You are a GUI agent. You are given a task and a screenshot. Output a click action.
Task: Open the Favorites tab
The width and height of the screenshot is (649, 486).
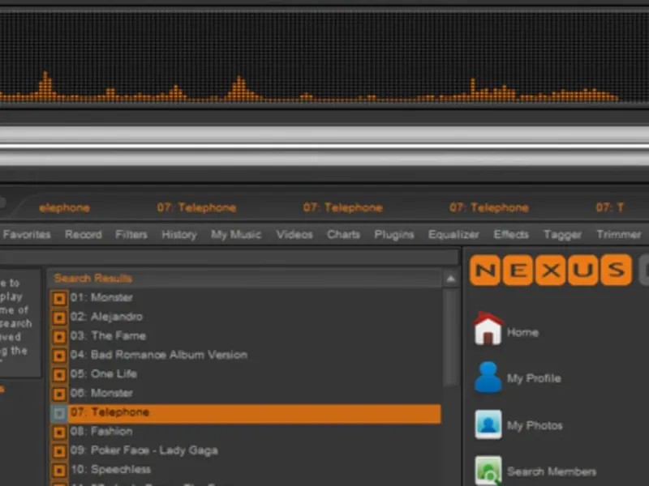[x=27, y=234]
